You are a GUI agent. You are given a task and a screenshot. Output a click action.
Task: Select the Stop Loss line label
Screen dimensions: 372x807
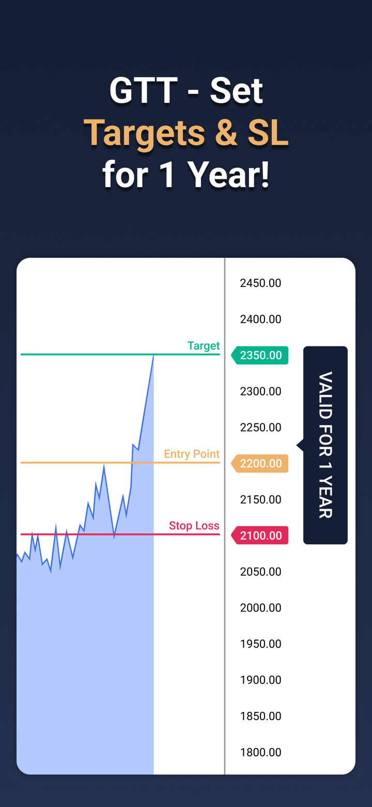(194, 526)
